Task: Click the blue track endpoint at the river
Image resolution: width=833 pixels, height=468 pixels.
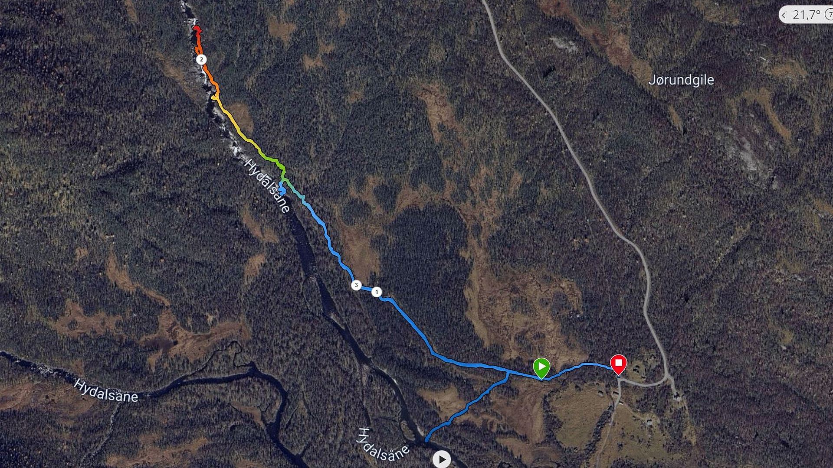Action: (x=427, y=439)
